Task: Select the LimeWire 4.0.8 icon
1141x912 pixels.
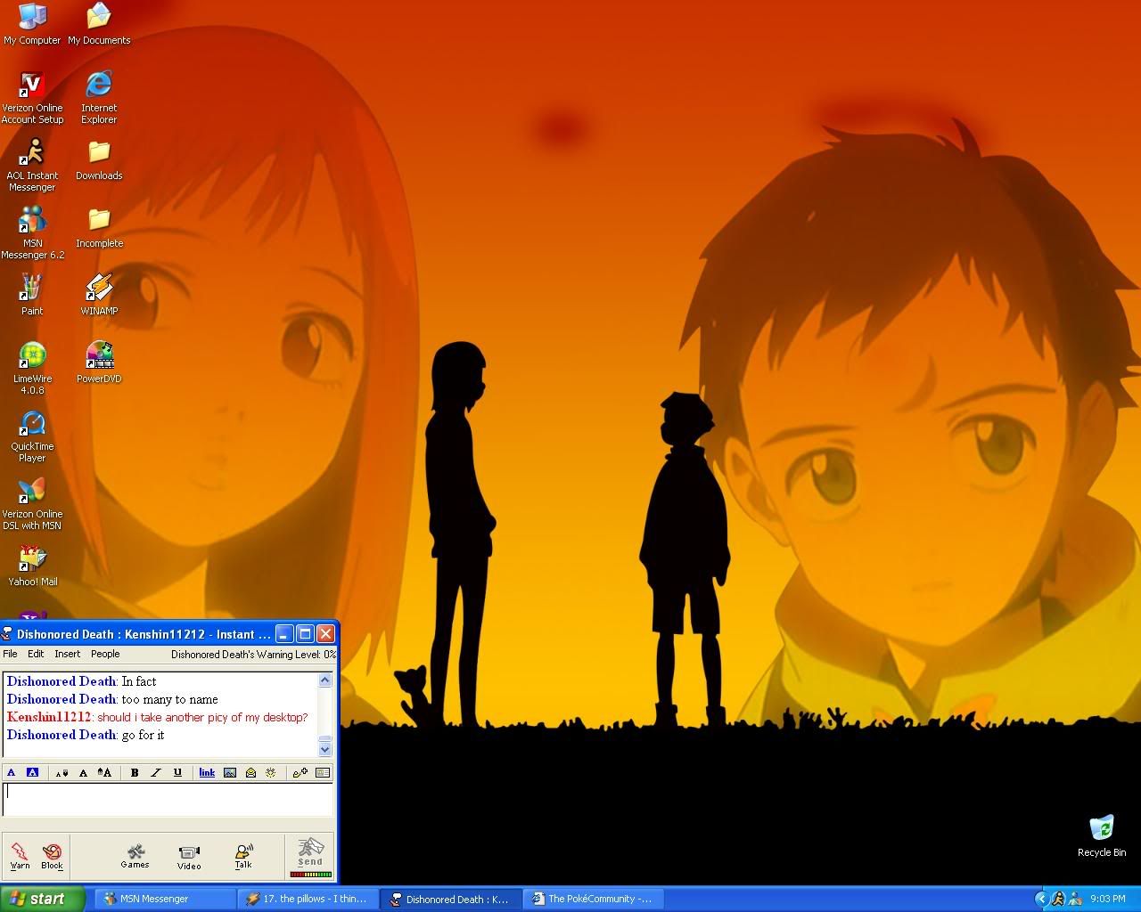Action: 32,368
